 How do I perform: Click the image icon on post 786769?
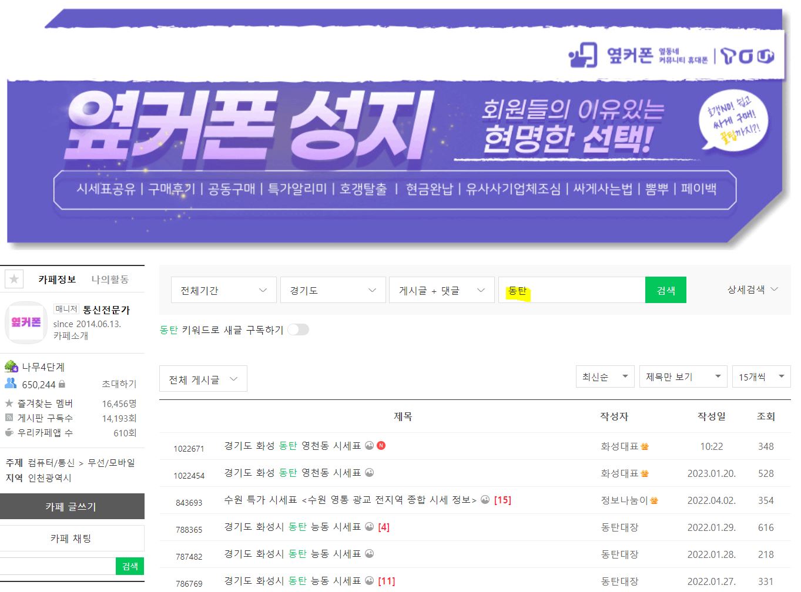pyautogui.click(x=370, y=580)
